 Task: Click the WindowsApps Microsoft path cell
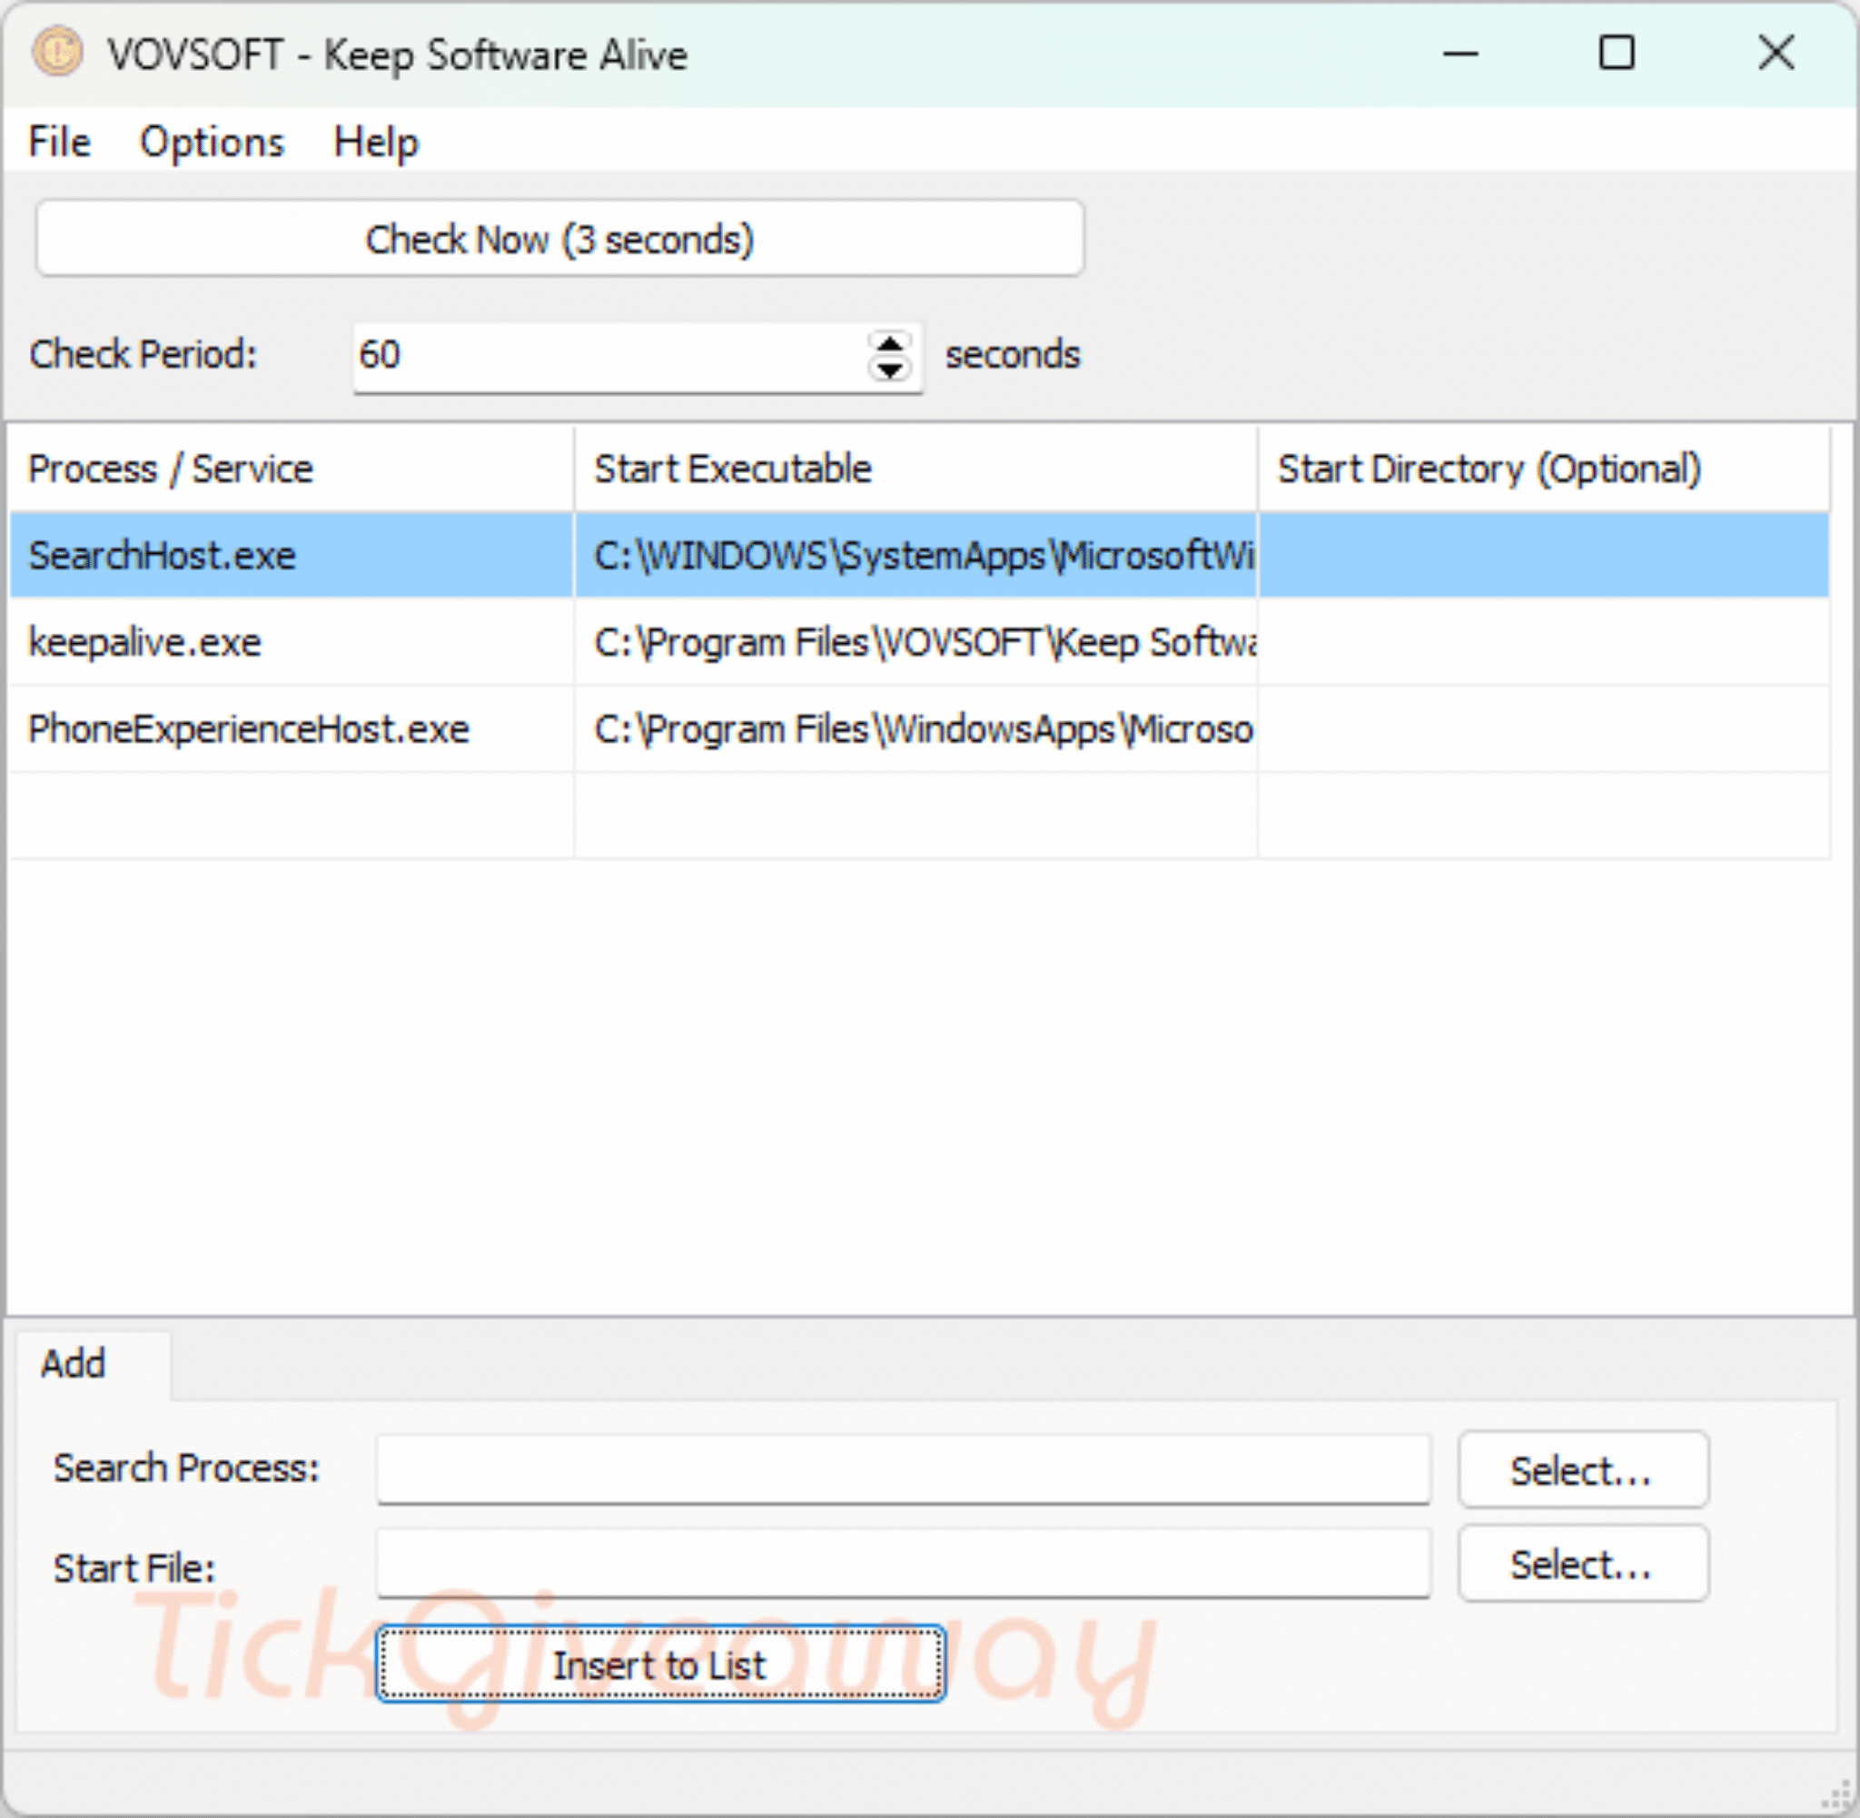tap(915, 729)
